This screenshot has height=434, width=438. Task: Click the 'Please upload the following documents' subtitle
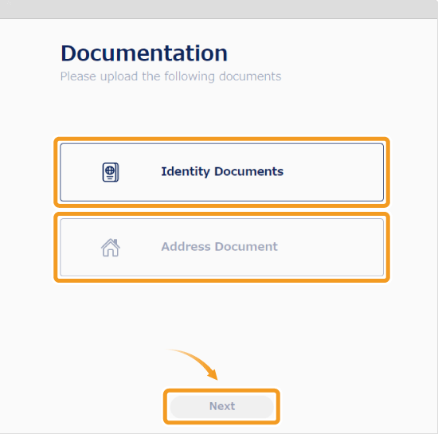pos(170,76)
